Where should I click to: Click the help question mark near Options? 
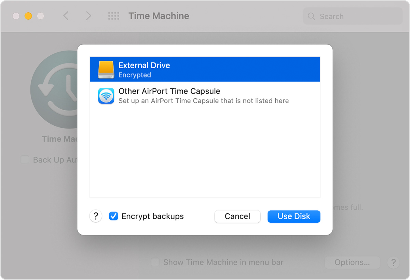click(393, 263)
